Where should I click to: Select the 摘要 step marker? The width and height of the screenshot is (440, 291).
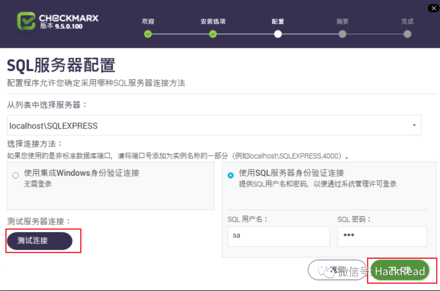[x=342, y=34]
